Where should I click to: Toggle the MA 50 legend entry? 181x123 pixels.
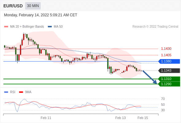click(x=55, y=27)
